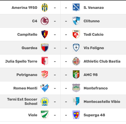126x124 pixels.
Task: Select the Vis Foligno crest
Action: click(76, 48)
